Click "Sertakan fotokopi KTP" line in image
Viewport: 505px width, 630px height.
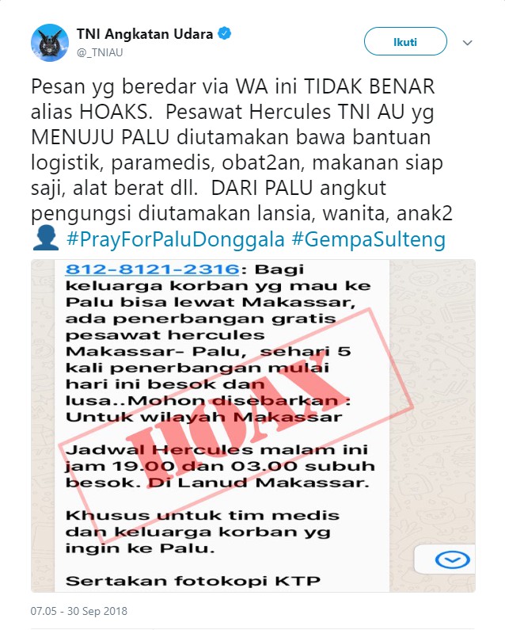(x=192, y=581)
